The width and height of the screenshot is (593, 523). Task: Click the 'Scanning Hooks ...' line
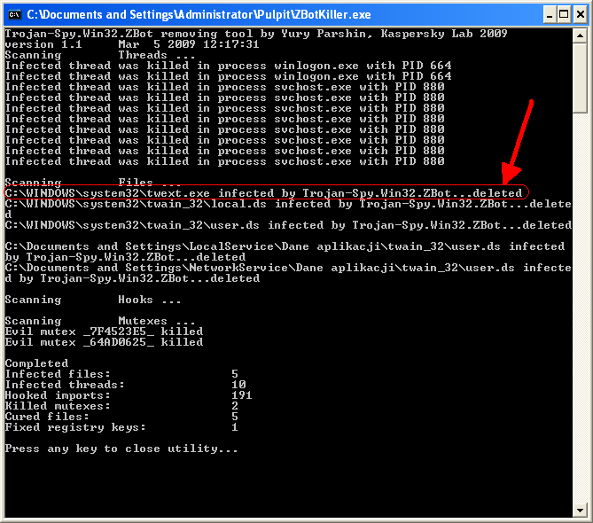(x=93, y=300)
